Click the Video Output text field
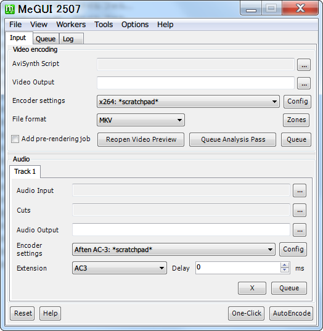Viewport: 323px width, 331px height. [195, 83]
